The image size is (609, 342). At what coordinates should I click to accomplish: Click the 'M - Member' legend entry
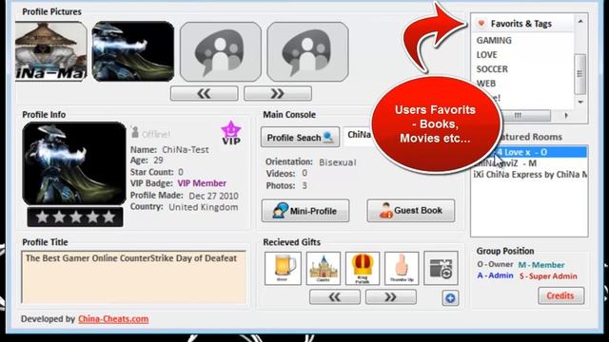(541, 265)
